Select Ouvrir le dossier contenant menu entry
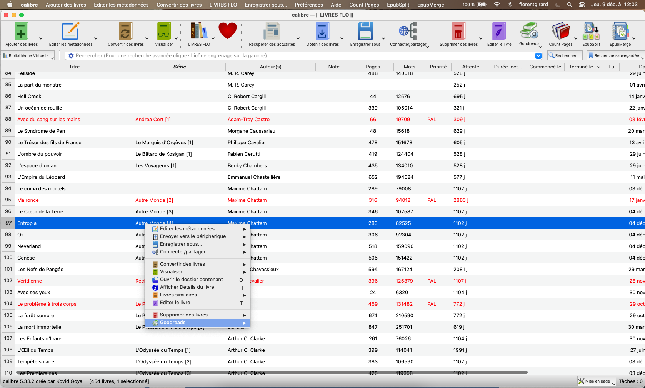 point(197,280)
